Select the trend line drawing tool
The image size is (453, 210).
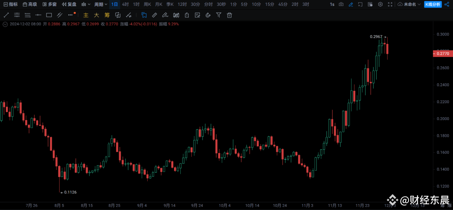[x=6, y=15]
